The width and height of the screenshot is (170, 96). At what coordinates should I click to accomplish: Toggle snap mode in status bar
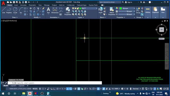[43, 89]
